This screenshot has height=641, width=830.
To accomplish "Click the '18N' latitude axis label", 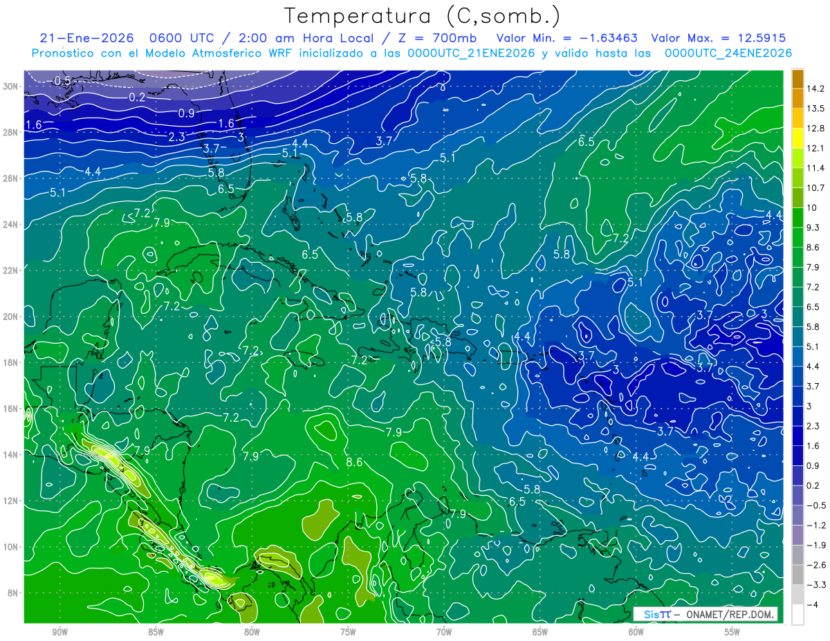I will tap(11, 362).
